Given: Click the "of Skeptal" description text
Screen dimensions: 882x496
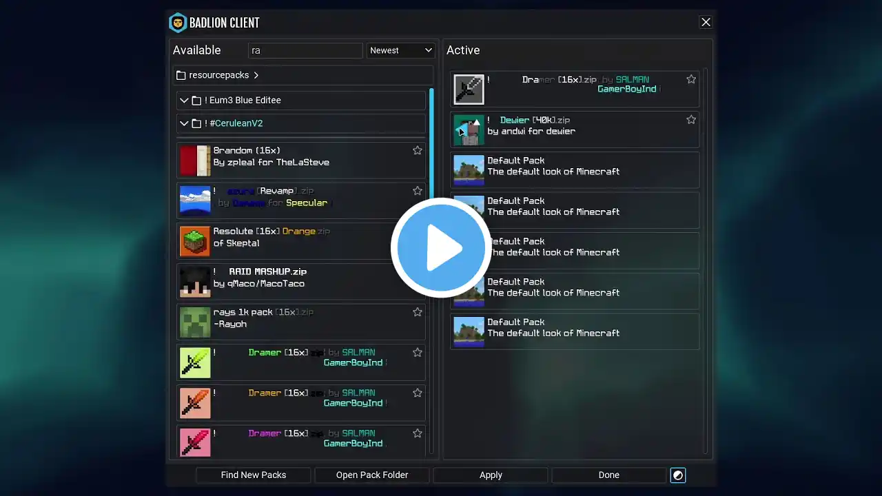Looking at the screenshot, I should tap(236, 243).
